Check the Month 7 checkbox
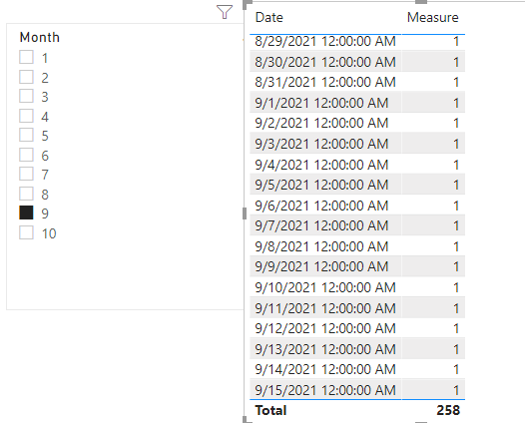The width and height of the screenshot is (525, 423). point(26,174)
